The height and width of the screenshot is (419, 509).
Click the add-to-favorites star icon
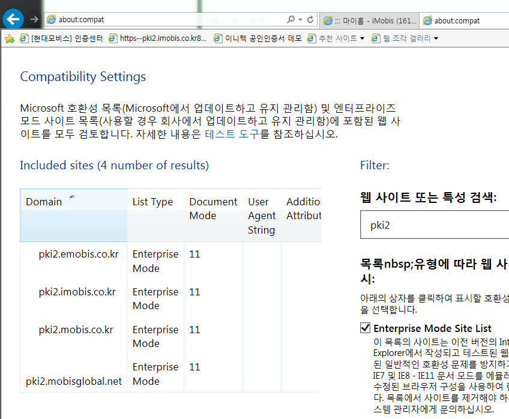point(10,38)
